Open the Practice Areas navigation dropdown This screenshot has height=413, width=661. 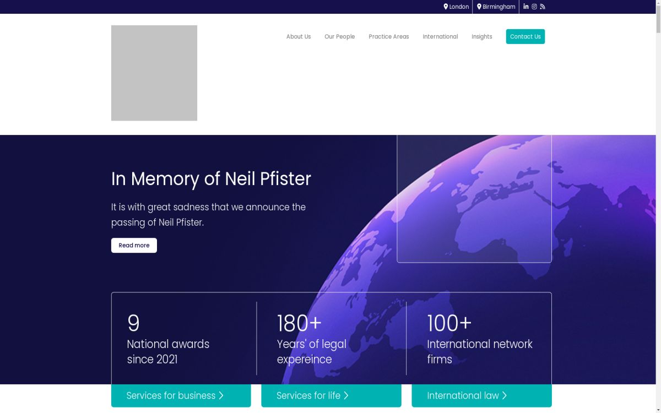389,36
